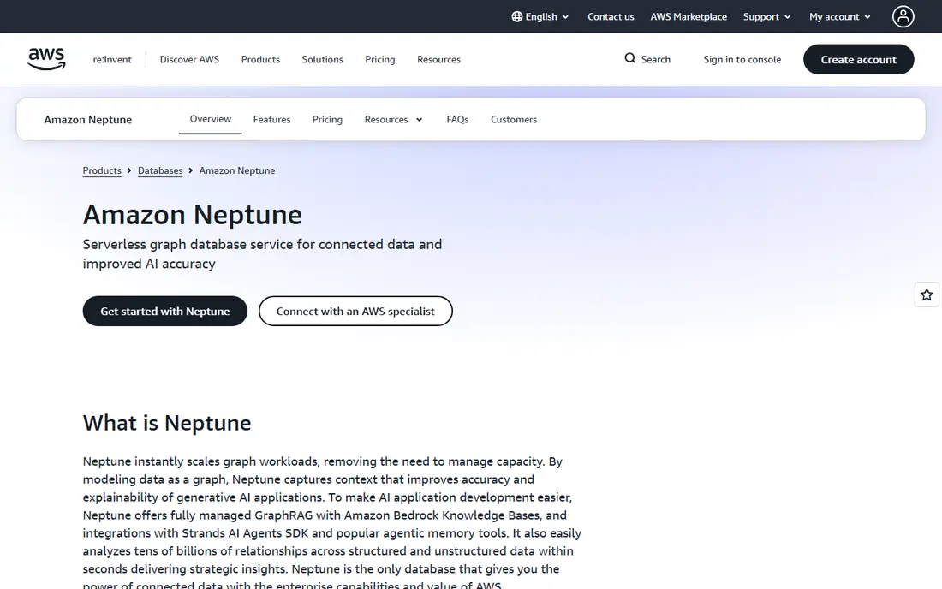The width and height of the screenshot is (942, 589).
Task: Open the Customers tab
Action: click(x=514, y=120)
